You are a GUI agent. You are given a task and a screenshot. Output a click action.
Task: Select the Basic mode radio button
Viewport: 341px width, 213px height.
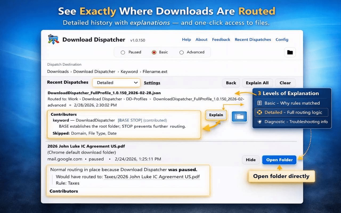pyautogui.click(x=154, y=52)
